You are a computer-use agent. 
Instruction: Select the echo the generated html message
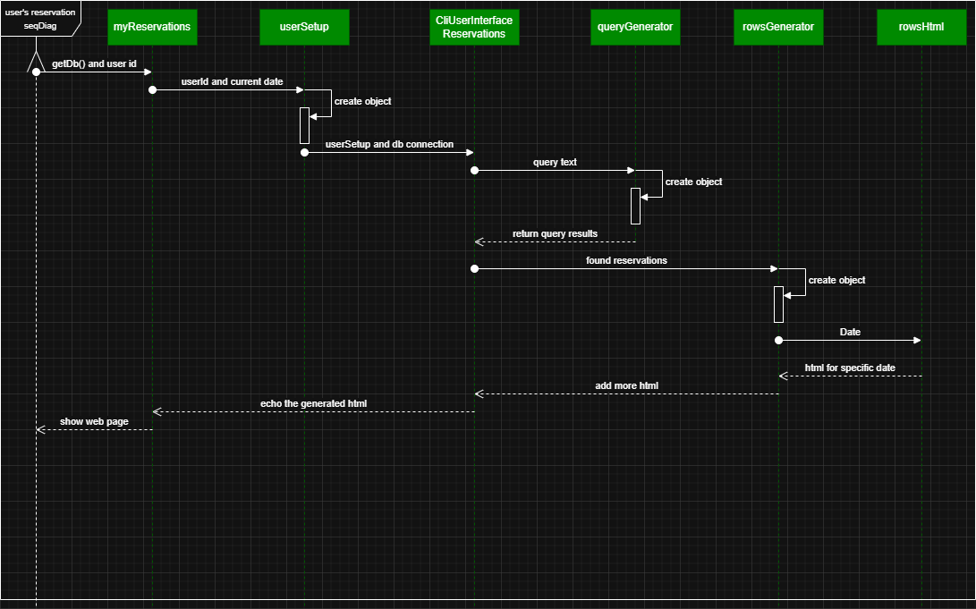tap(313, 403)
